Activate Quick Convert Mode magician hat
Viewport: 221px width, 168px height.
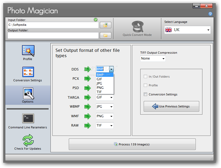tap(137, 27)
